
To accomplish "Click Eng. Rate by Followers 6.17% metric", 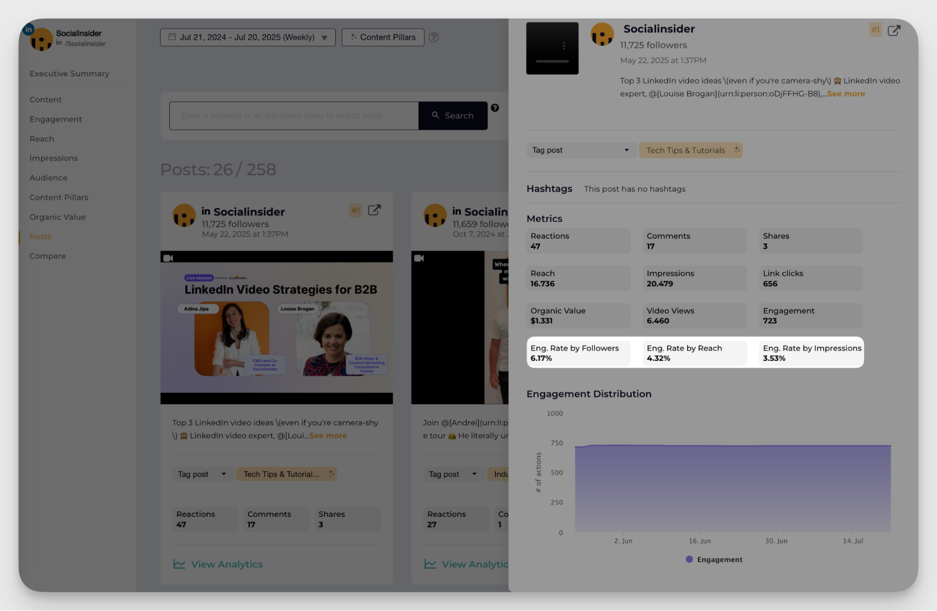I will (578, 353).
